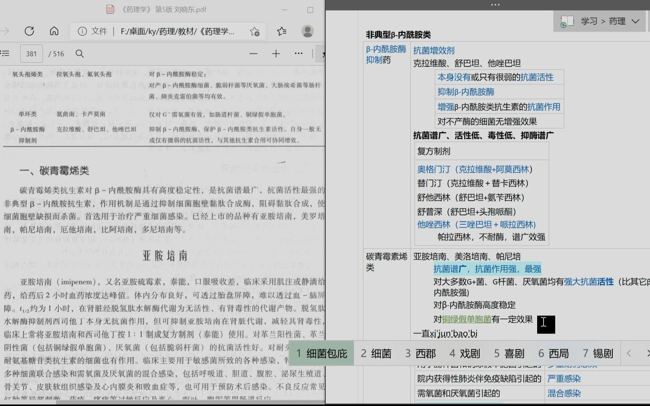The height and width of the screenshot is (406, 650).
Task: Open more PDF toolbar options
Action: click(x=299, y=54)
